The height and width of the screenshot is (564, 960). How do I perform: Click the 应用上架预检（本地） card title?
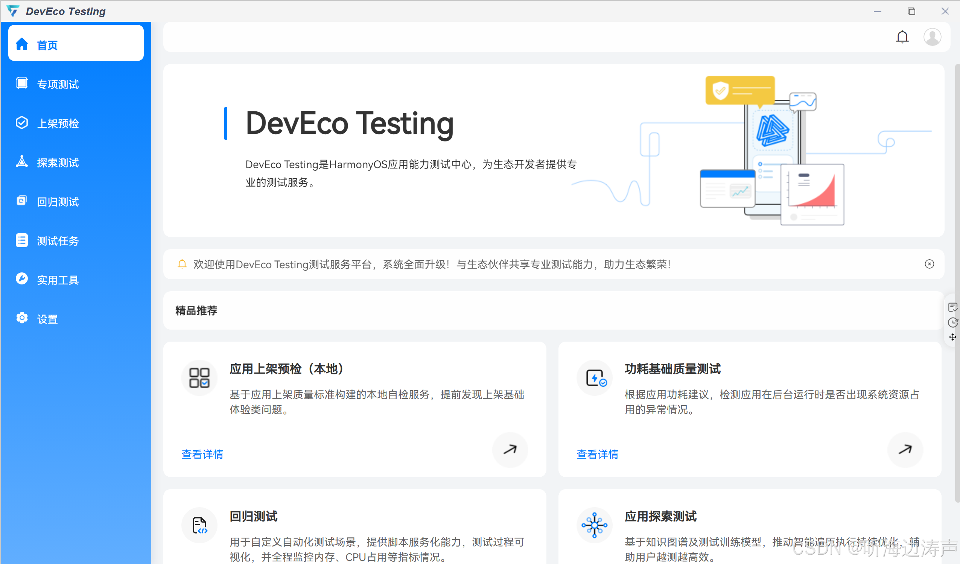click(287, 369)
